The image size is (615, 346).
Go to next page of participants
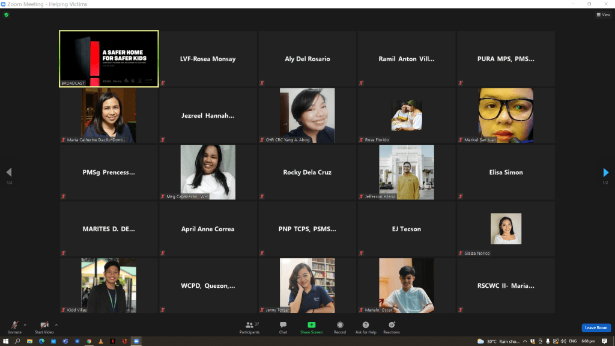coord(605,172)
